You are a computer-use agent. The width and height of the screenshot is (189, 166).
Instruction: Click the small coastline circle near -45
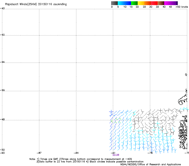click(x=186, y=75)
